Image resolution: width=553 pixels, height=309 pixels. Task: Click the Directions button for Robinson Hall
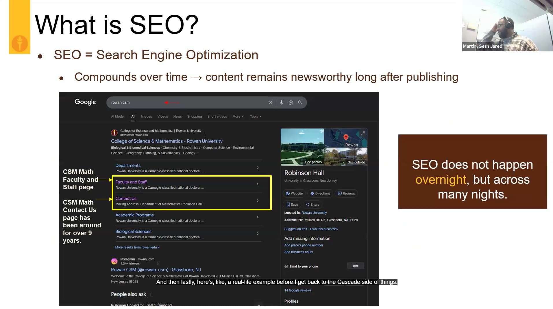click(x=320, y=193)
